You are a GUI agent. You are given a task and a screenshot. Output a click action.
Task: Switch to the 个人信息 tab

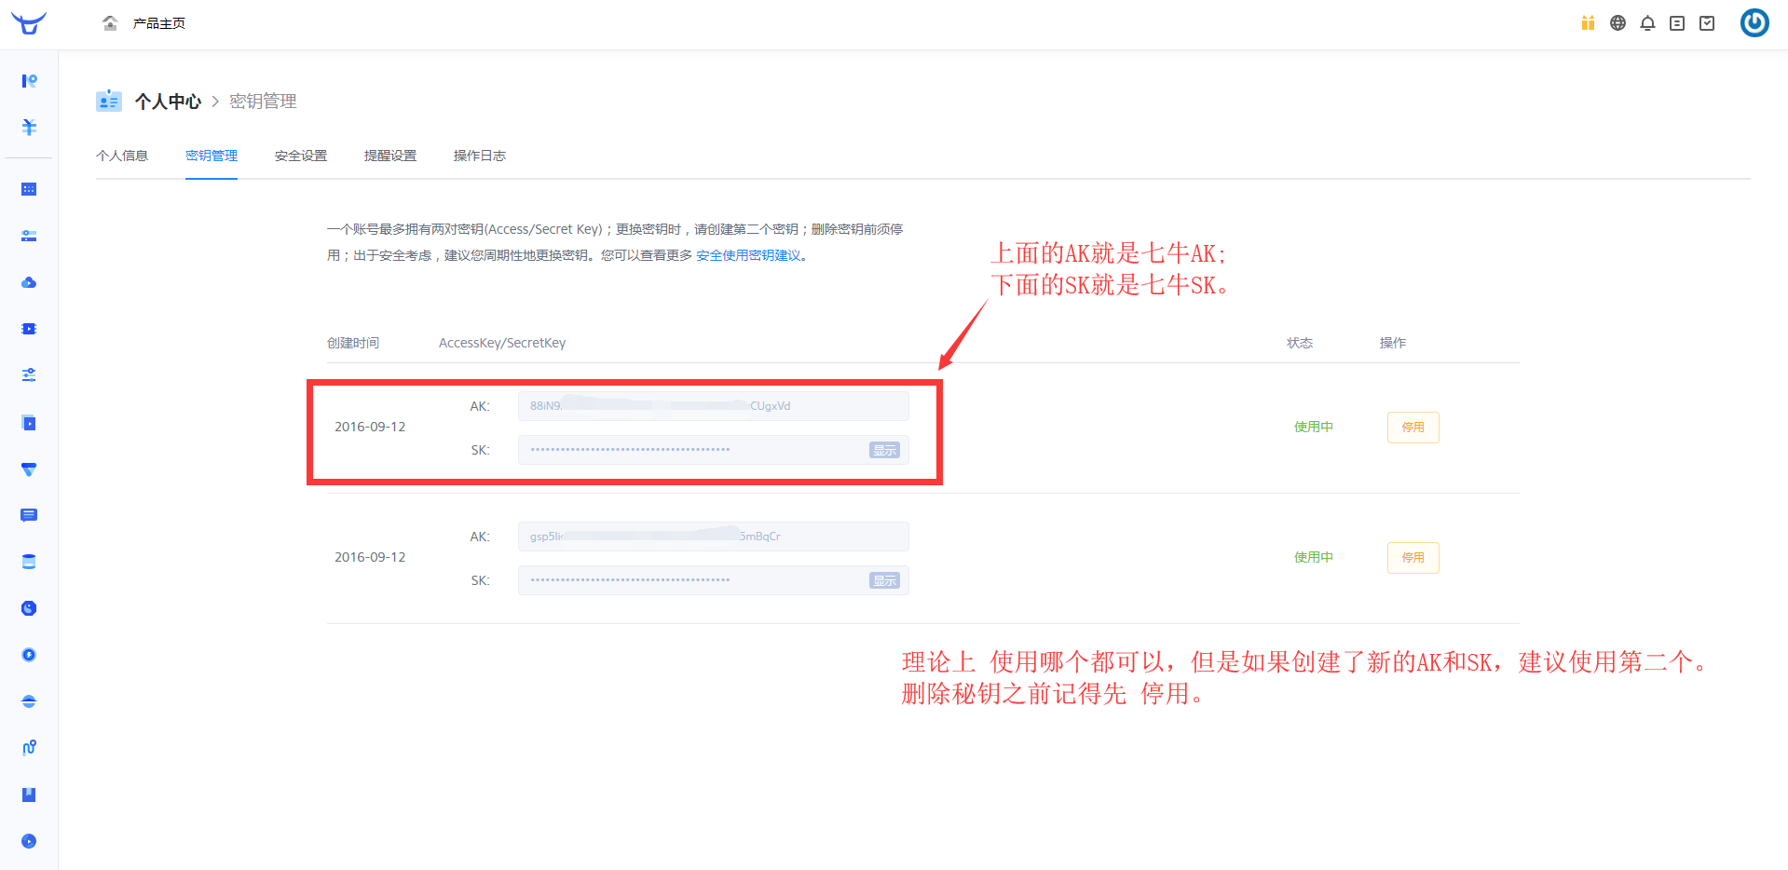pyautogui.click(x=122, y=156)
